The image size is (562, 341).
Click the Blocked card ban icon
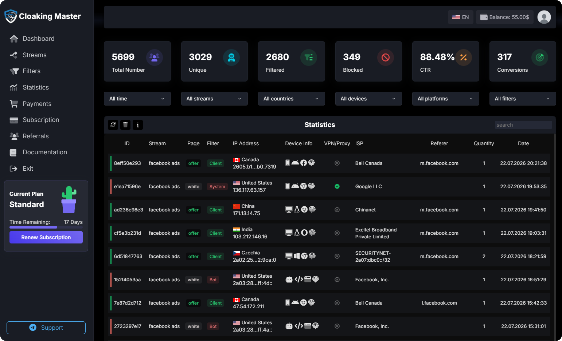click(x=386, y=58)
